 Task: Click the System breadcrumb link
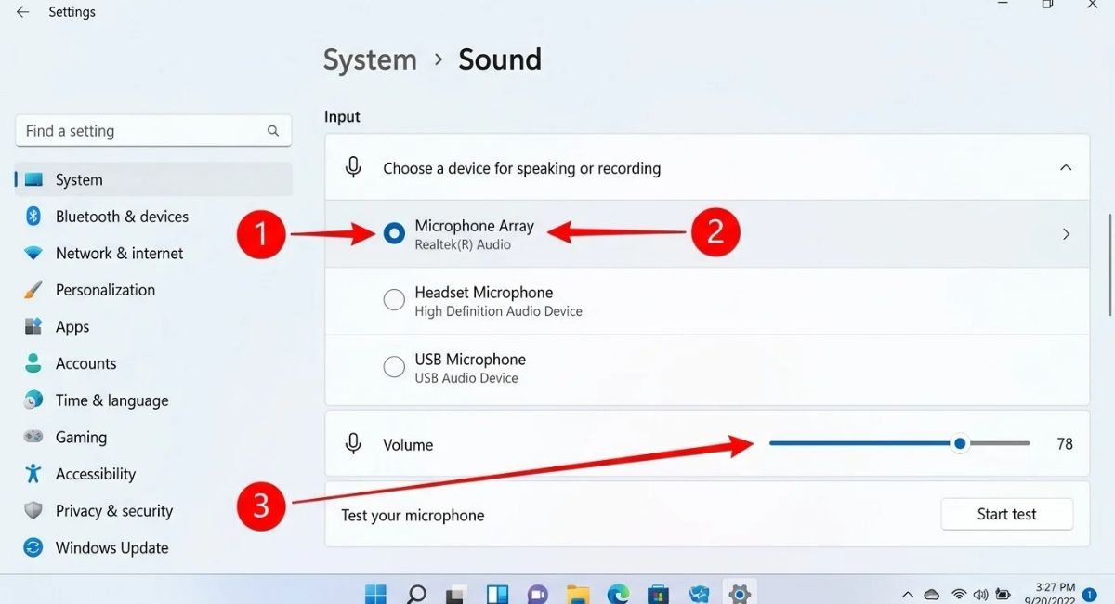coord(370,59)
